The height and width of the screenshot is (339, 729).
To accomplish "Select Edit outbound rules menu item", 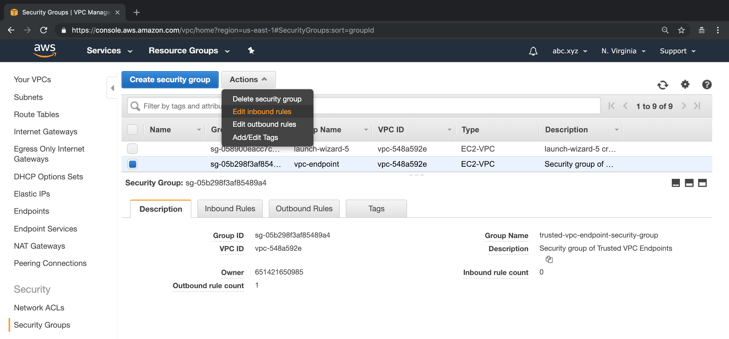I will coord(265,124).
